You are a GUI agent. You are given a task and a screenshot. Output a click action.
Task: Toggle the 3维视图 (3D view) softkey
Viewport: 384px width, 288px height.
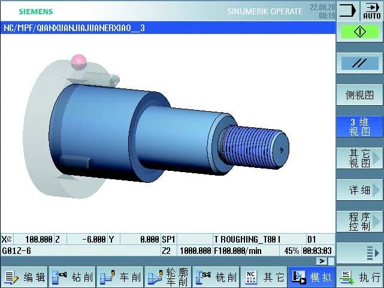coord(359,127)
